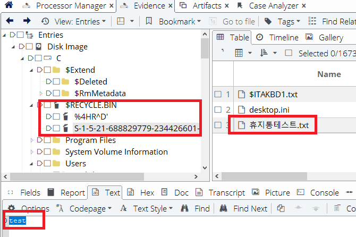The width and height of the screenshot is (356, 237).
Task: Check the box for $ITAKBD1.txt row
Action: [x=217, y=95]
